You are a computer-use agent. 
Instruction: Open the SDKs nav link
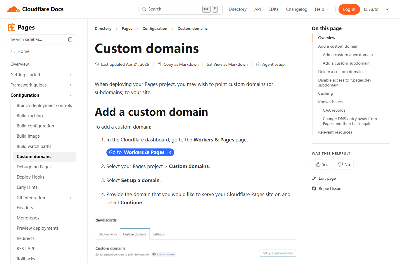coord(274,9)
